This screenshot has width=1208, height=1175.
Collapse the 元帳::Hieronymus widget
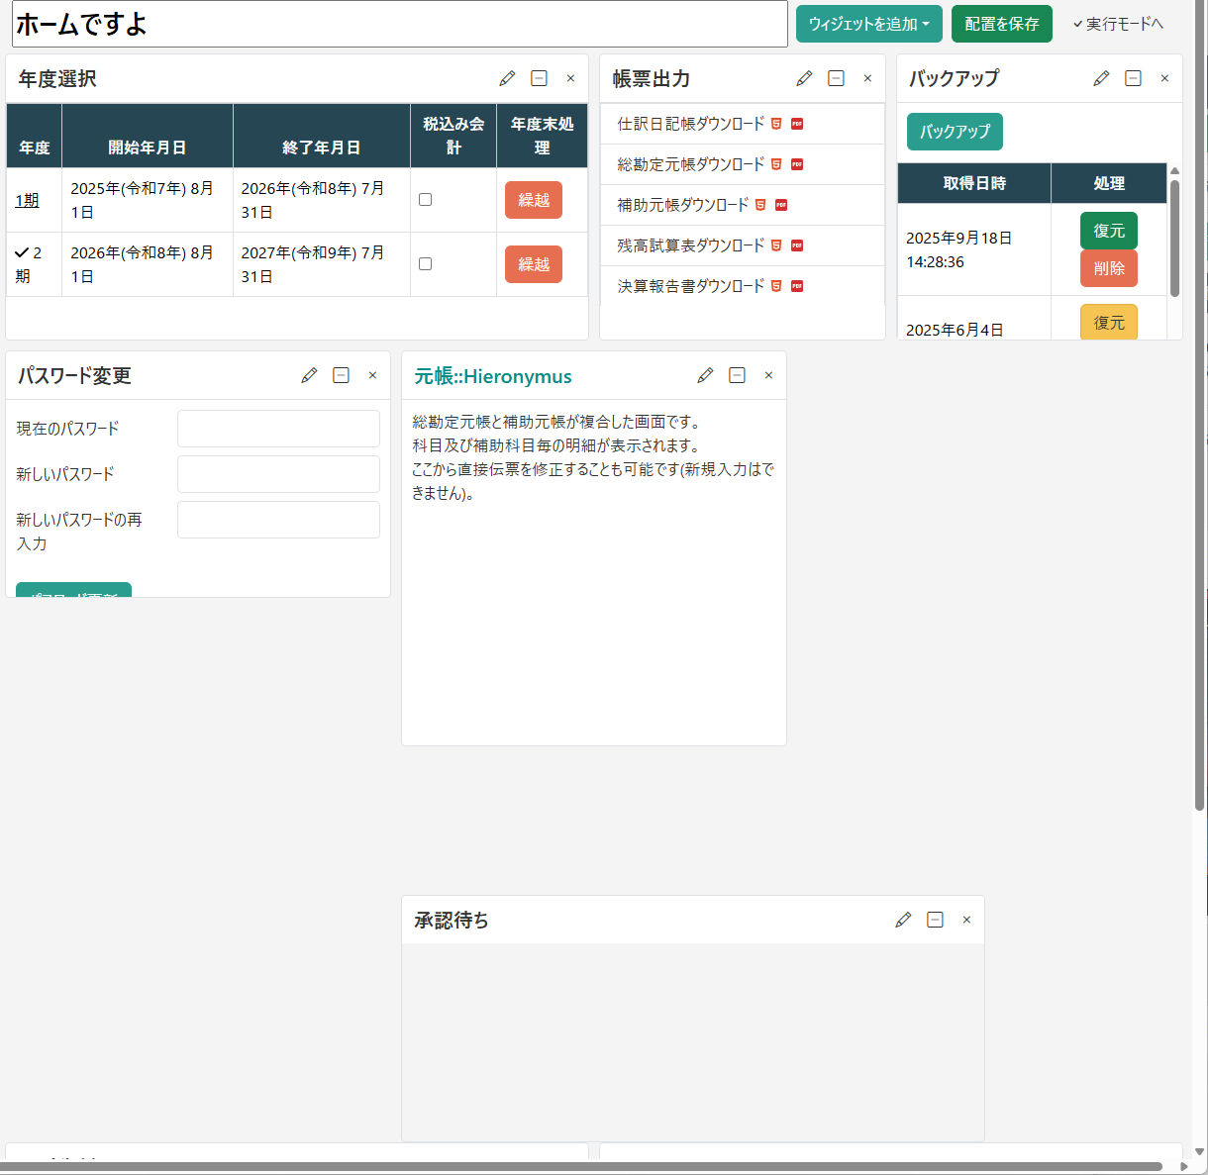(x=737, y=375)
